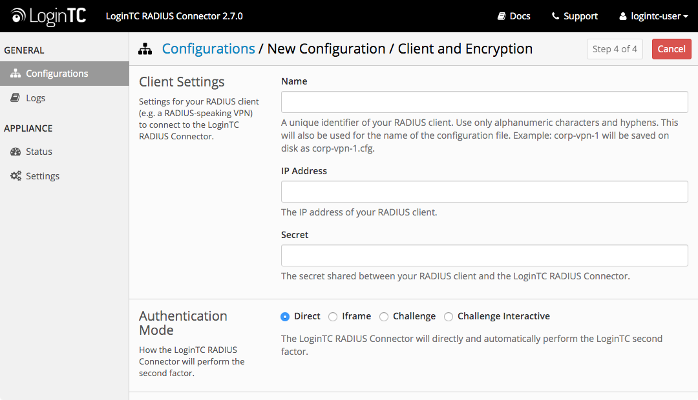The width and height of the screenshot is (698, 400).
Task: Focus the Name input field
Action: pyautogui.click(x=484, y=102)
